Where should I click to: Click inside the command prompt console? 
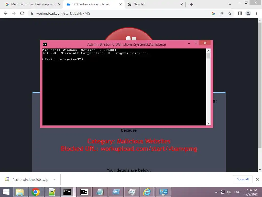124,87
